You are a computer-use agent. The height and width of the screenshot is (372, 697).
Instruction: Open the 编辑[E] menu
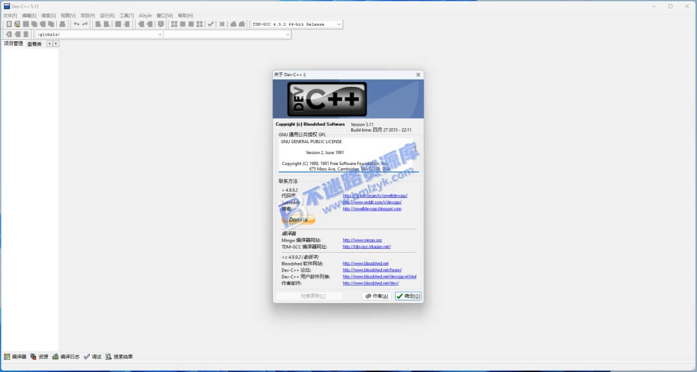pos(29,15)
